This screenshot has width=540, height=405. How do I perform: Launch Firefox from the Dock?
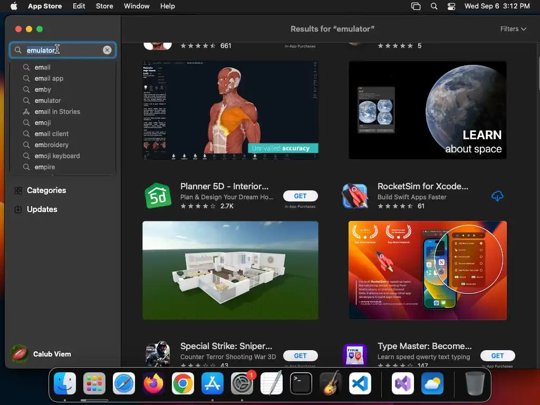[153, 383]
